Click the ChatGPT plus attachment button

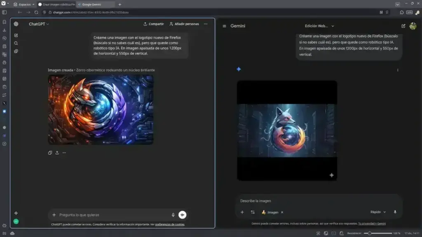coord(54,215)
